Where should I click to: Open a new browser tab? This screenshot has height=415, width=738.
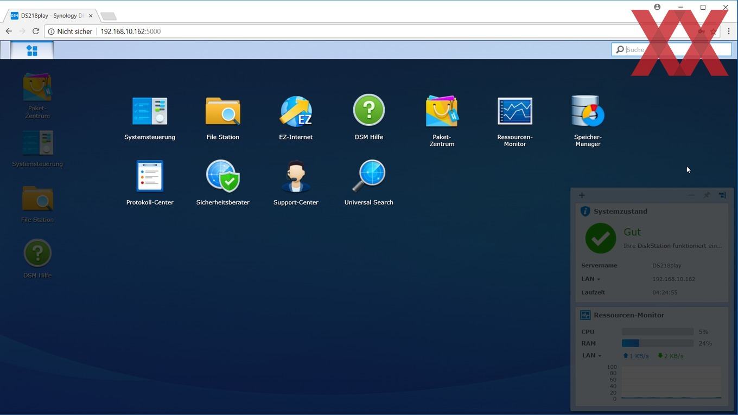[109, 16]
